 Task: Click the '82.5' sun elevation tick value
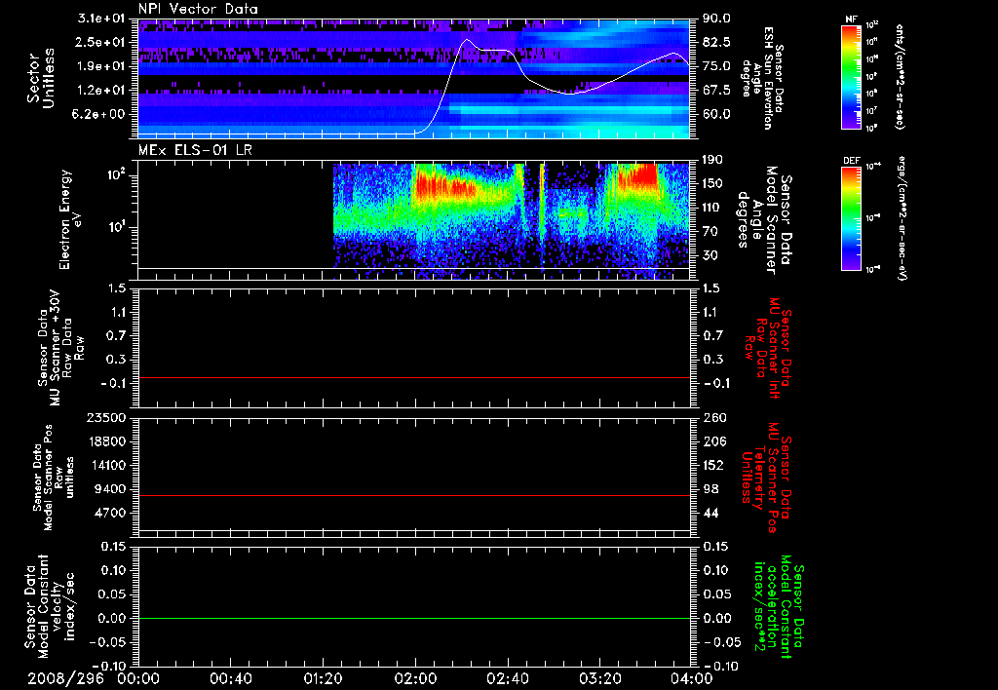point(717,42)
